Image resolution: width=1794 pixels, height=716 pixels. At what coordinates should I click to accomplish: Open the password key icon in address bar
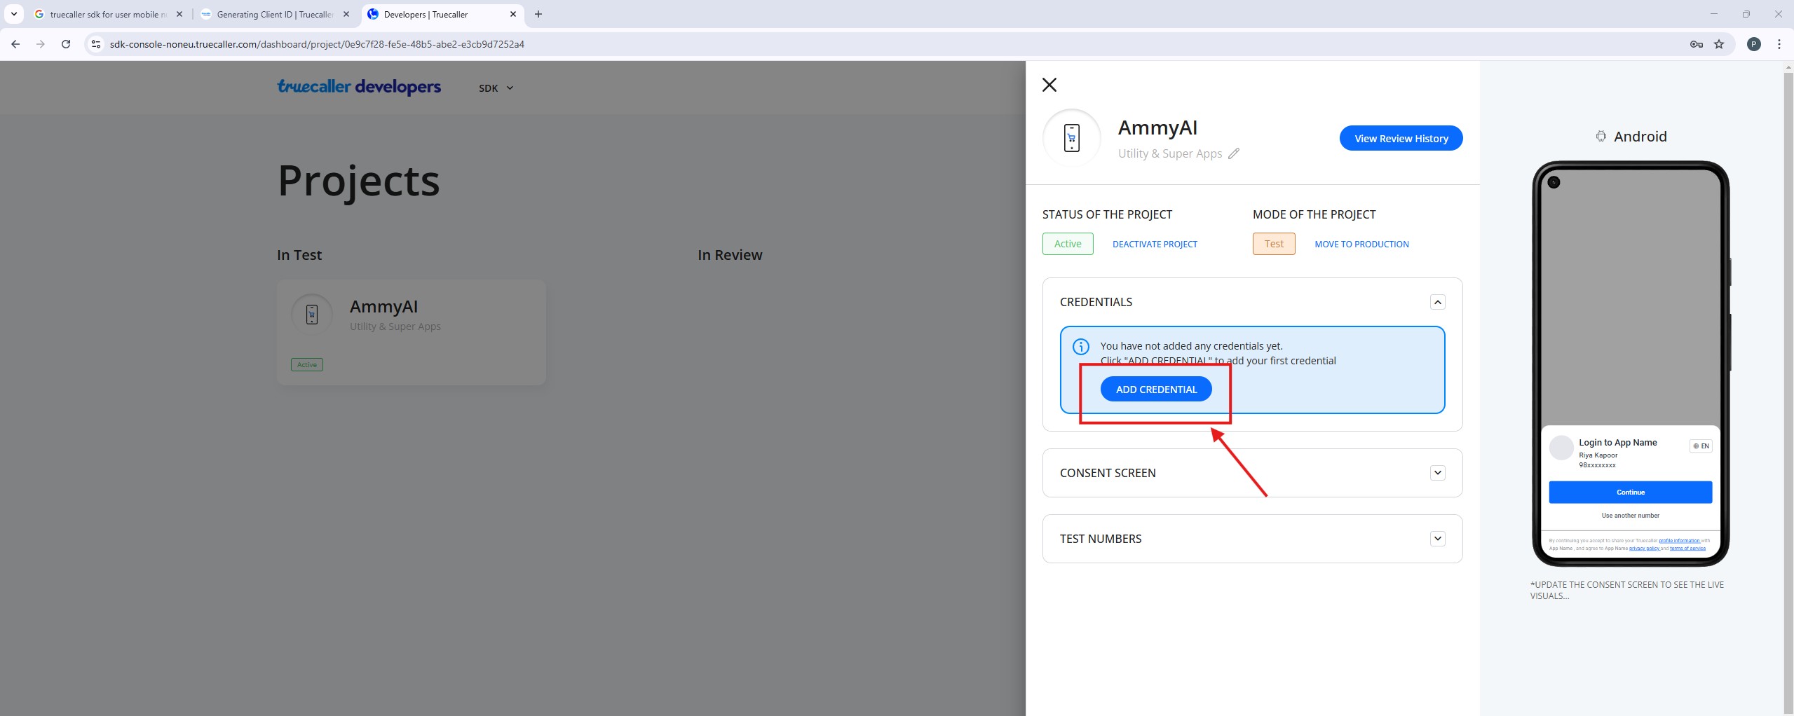(x=1697, y=44)
